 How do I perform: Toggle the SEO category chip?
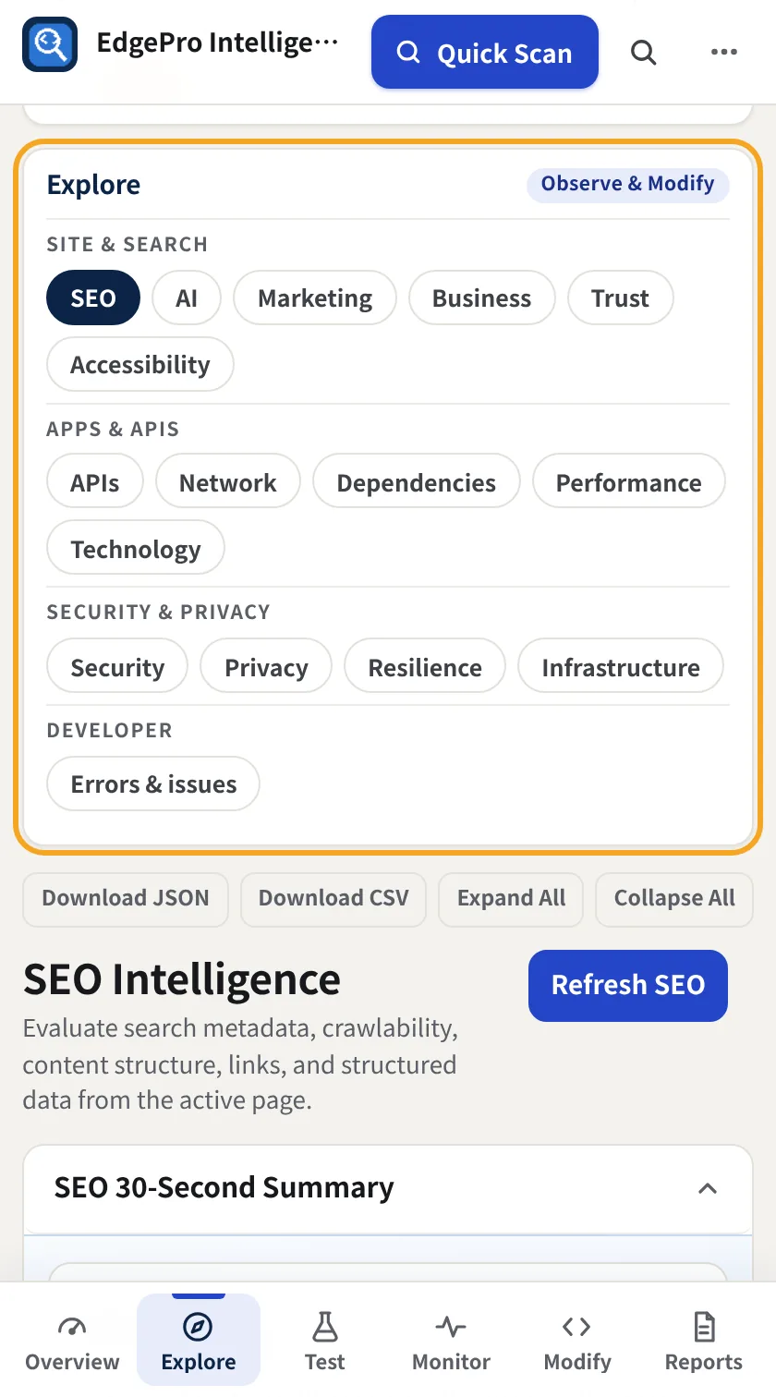click(x=93, y=298)
